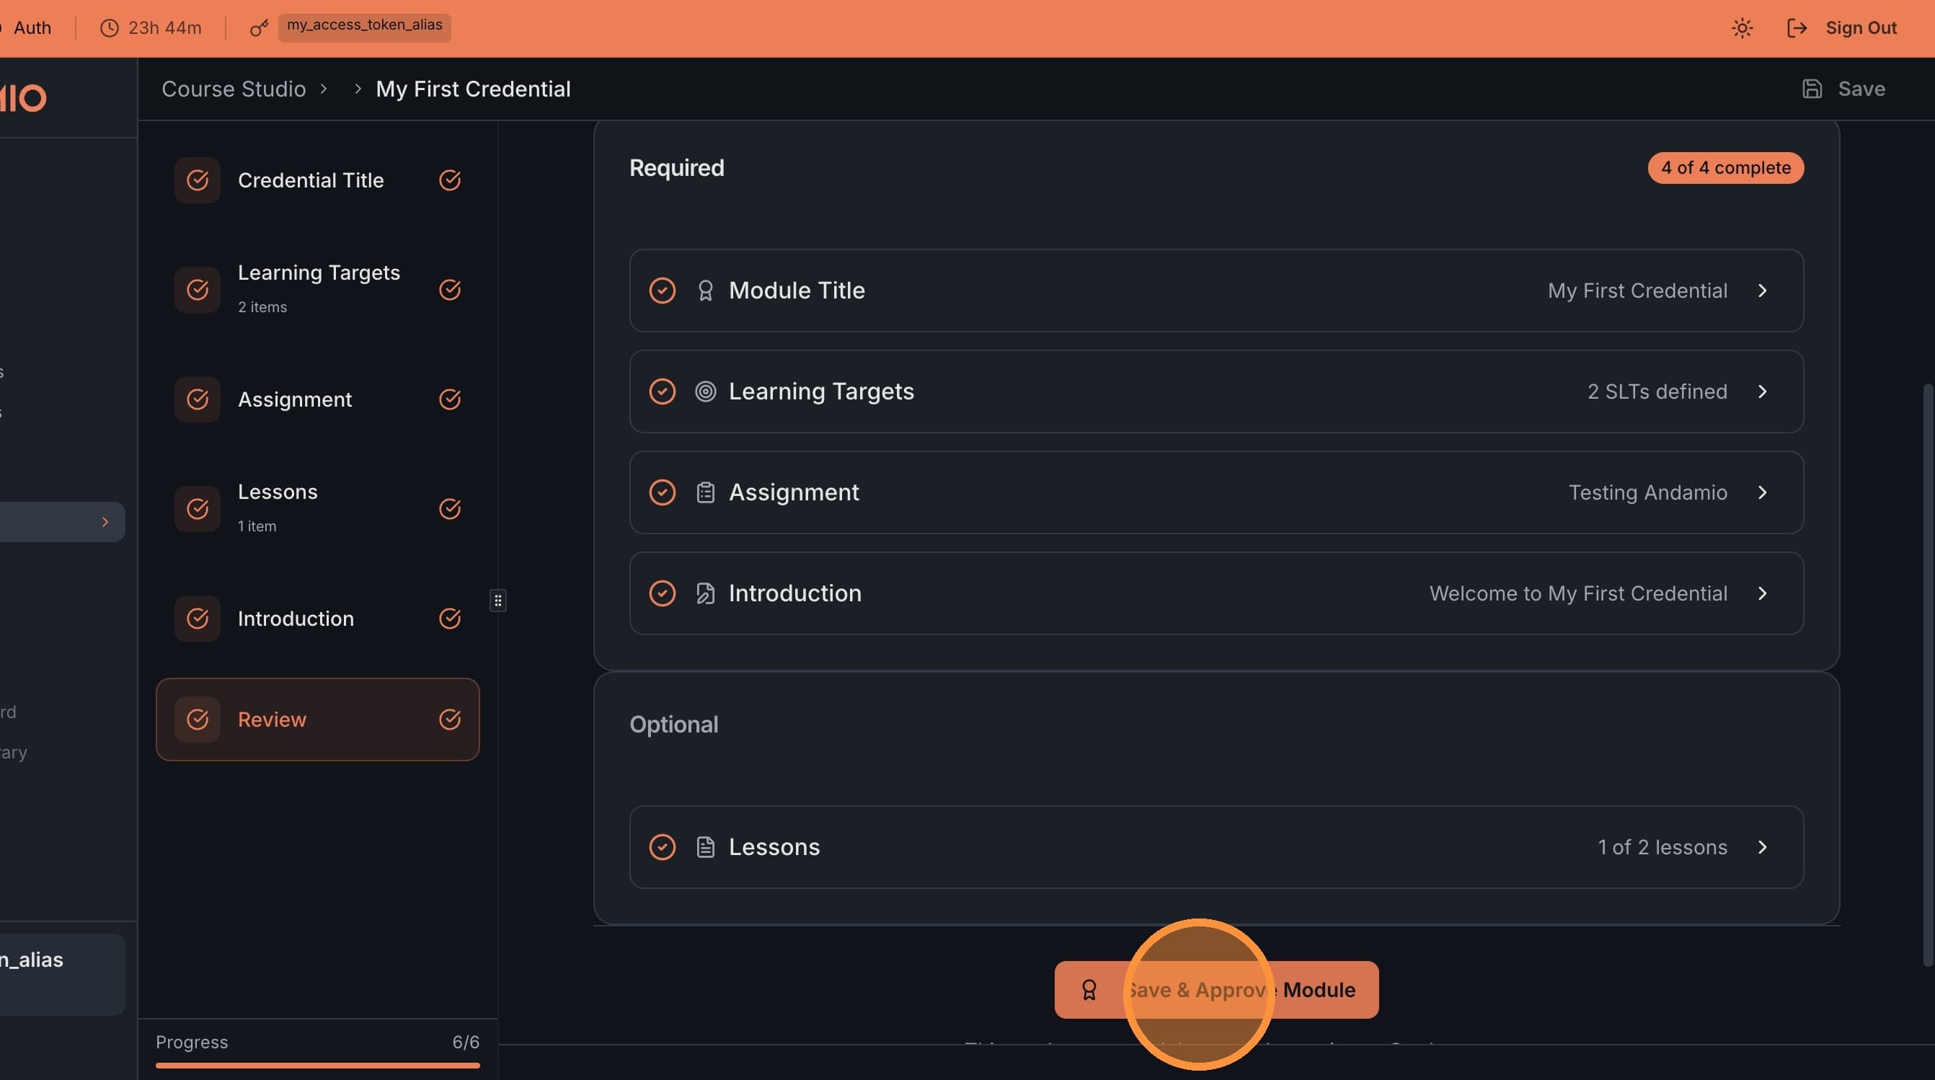
Task: Expand the Learning Targets row chevron
Action: point(1763,391)
